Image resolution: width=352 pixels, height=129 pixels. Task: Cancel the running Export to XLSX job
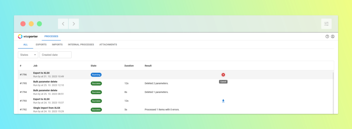coord(223,75)
